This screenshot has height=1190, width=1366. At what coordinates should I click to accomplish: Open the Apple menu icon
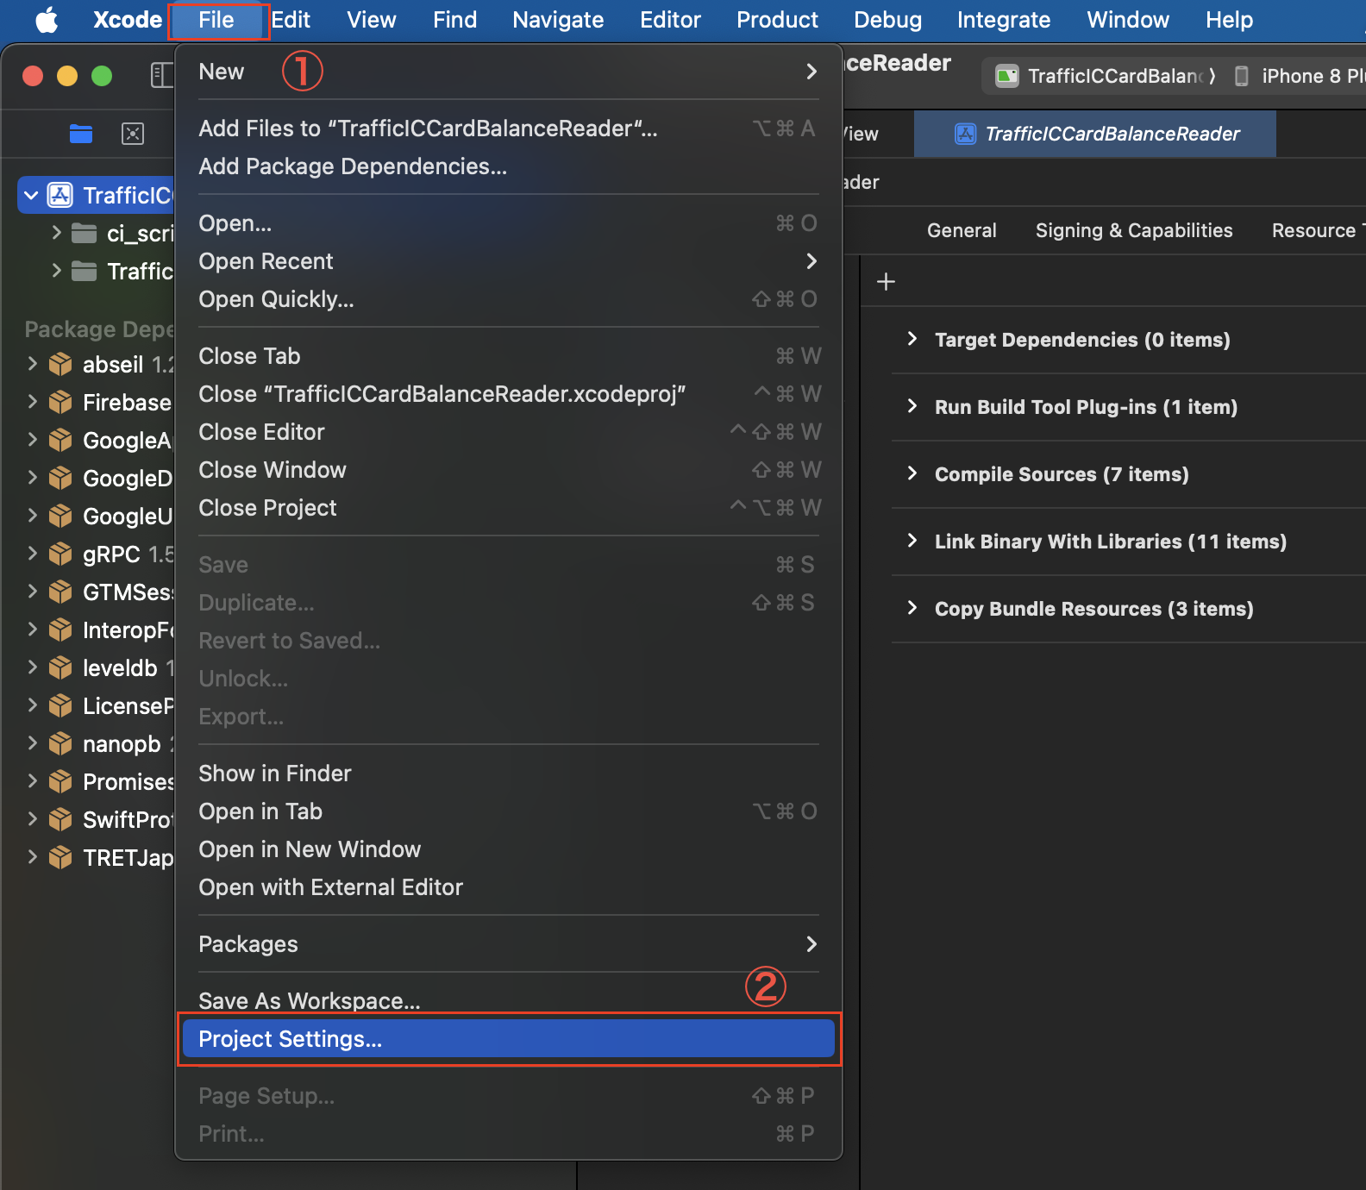[x=47, y=20]
